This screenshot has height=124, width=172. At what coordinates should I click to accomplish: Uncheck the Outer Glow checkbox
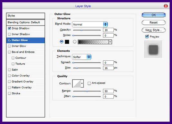pos(9,40)
